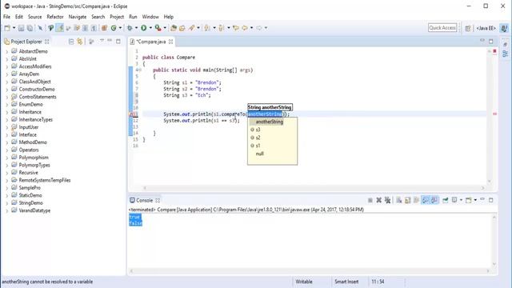Viewport: 512px width, 288px height.
Task: Click the Save toolbar icon
Action: point(21,28)
